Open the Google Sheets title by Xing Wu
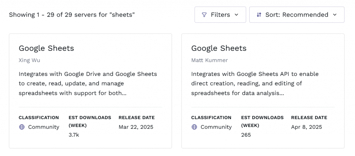Screen dimensions: 355x156 pyautogui.click(x=46, y=48)
